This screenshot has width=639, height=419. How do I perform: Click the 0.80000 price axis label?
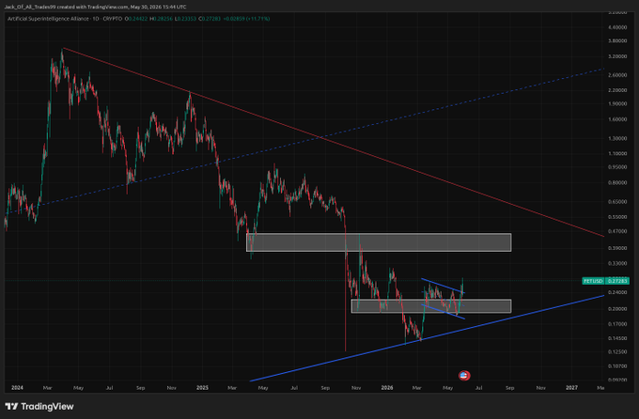617,182
